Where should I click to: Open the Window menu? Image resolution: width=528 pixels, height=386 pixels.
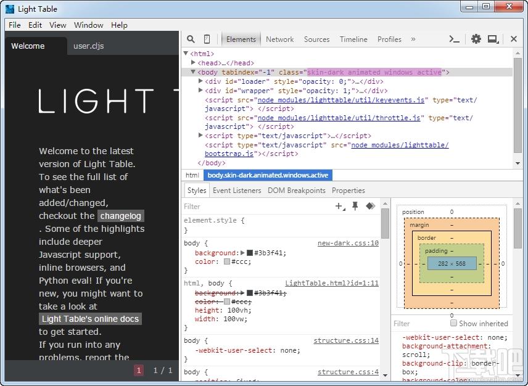(x=89, y=25)
